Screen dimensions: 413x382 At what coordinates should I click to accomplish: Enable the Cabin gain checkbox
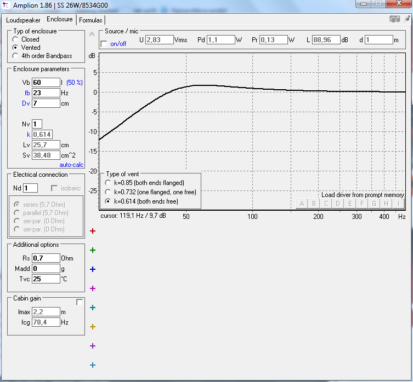tap(80, 302)
